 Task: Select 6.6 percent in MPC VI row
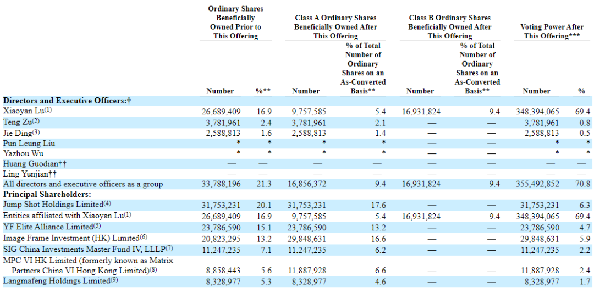382,271
